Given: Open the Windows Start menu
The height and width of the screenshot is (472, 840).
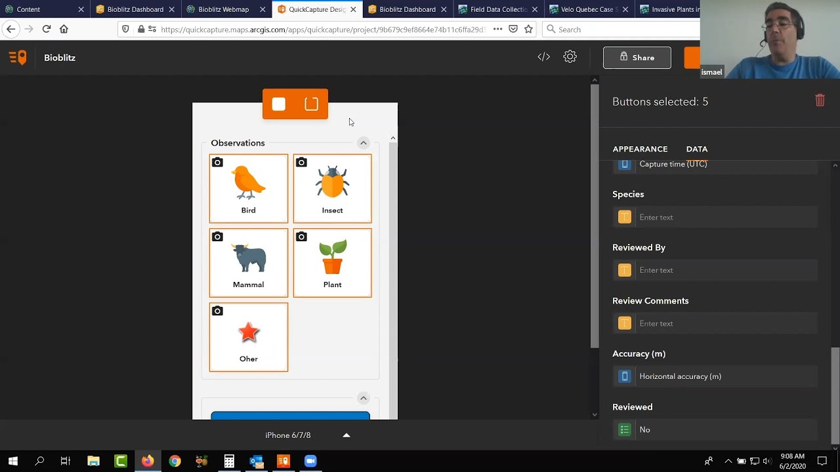Looking at the screenshot, I should tap(13, 461).
